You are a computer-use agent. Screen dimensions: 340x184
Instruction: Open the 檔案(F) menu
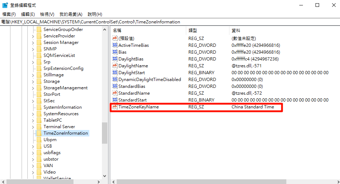pyautogui.click(x=9, y=14)
